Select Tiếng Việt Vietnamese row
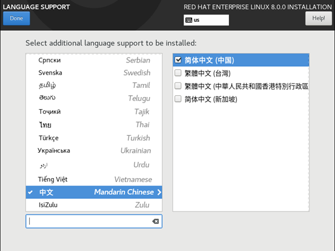The width and height of the screenshot is (335, 251). point(94,179)
